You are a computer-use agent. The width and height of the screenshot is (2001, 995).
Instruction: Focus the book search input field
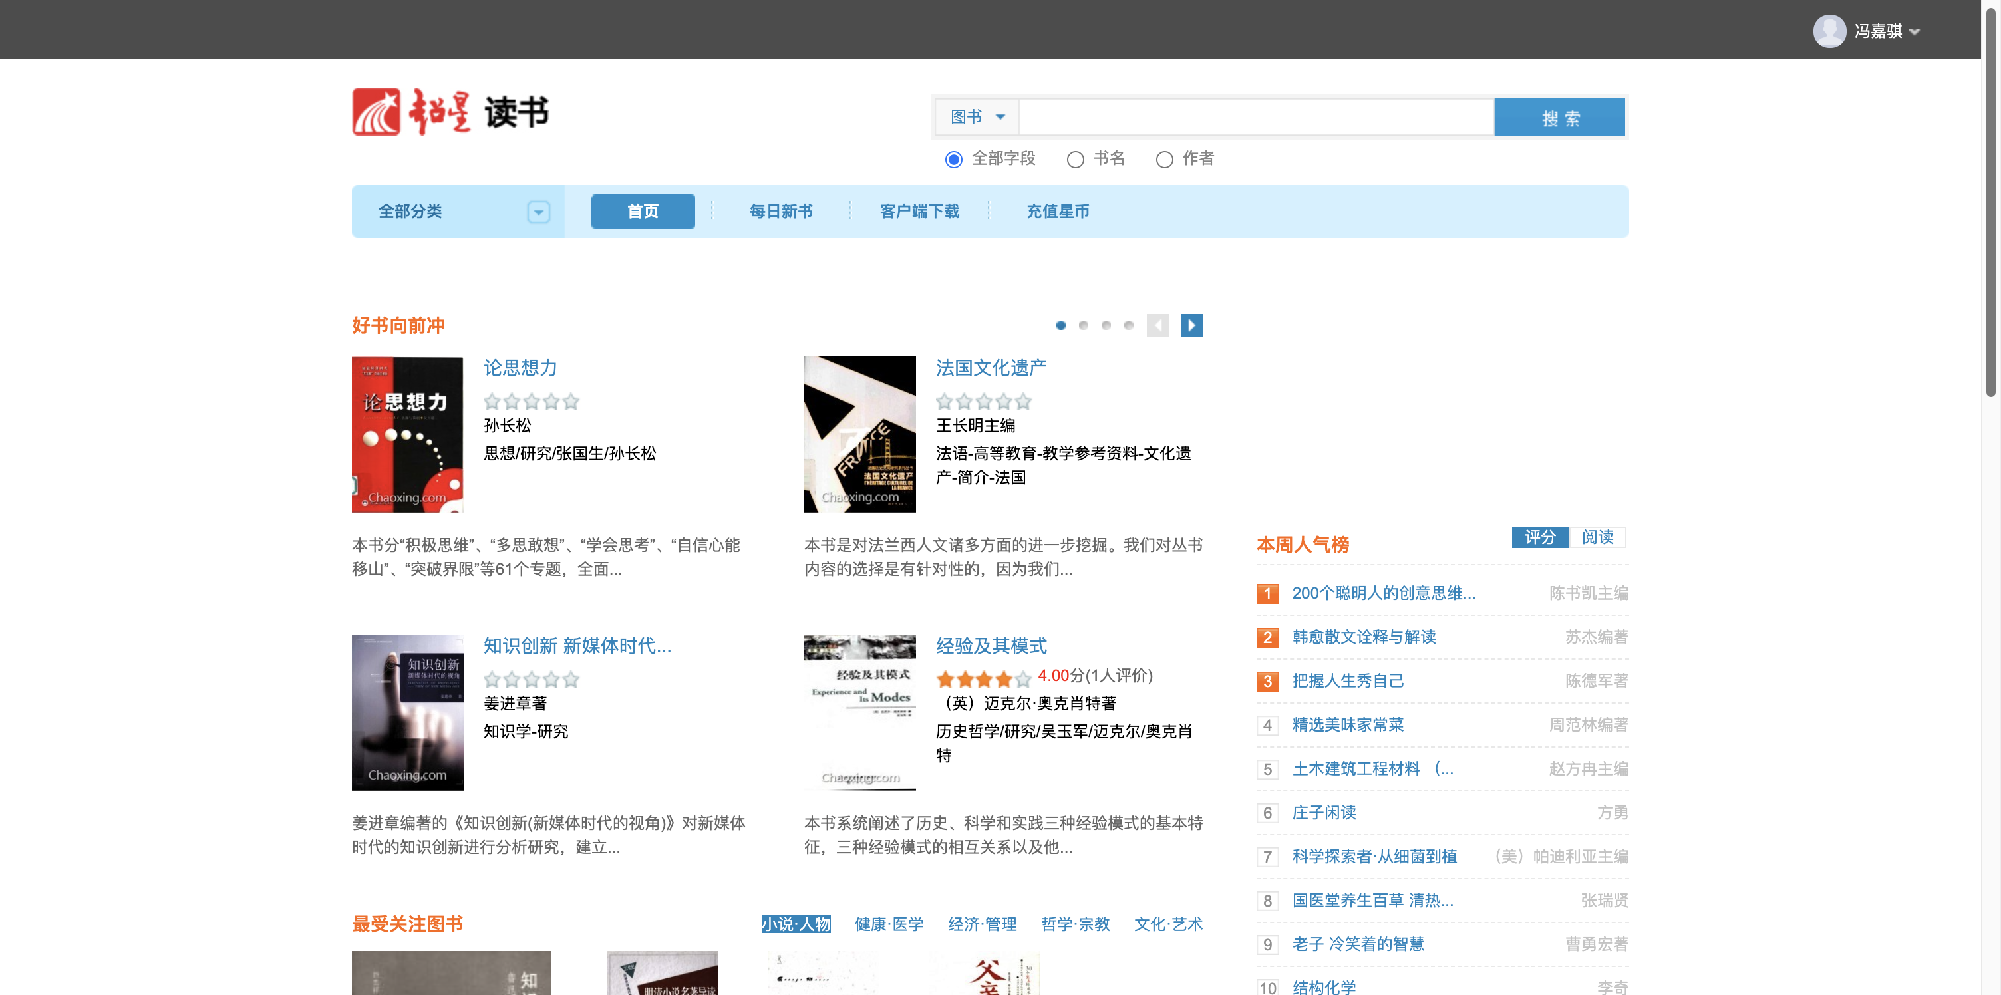click(1256, 116)
